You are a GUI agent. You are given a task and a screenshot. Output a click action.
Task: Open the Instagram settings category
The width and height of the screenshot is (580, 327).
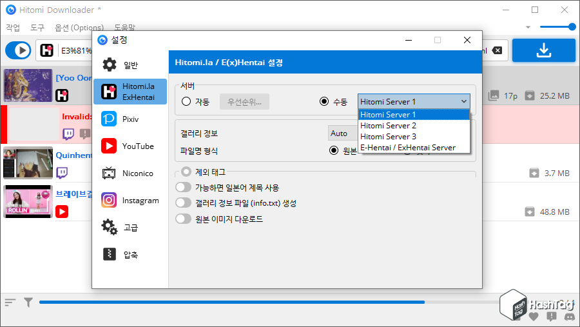point(130,201)
